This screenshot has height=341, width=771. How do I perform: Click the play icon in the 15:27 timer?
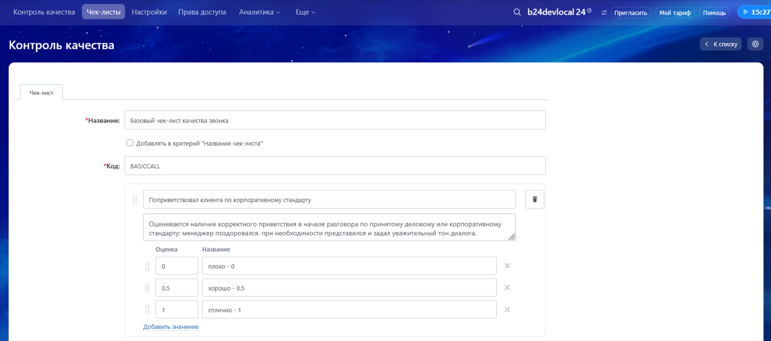(x=745, y=12)
